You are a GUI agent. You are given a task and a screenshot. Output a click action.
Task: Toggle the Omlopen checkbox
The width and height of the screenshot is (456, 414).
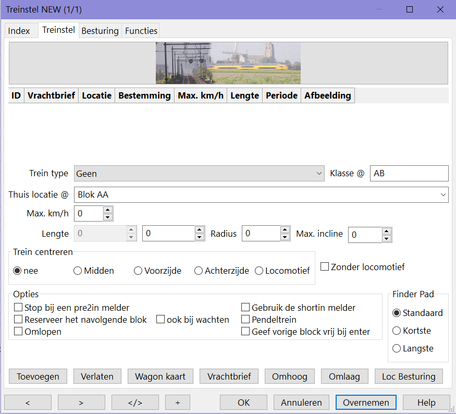click(19, 332)
